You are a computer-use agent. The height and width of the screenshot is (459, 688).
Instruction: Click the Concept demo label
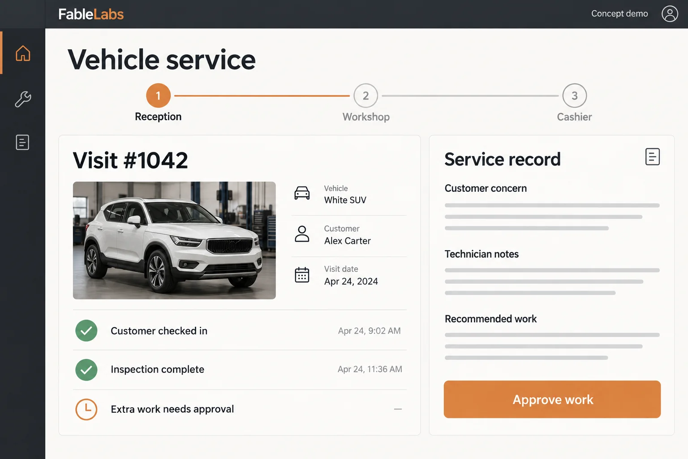pyautogui.click(x=619, y=13)
